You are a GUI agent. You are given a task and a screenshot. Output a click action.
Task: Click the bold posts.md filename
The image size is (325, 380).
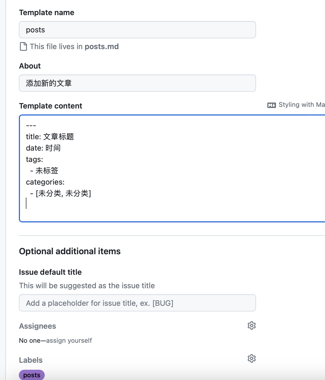(102, 46)
